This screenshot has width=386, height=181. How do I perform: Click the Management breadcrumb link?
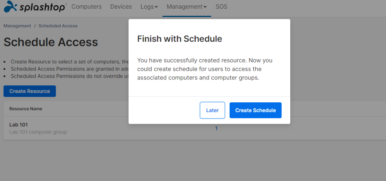[17, 26]
